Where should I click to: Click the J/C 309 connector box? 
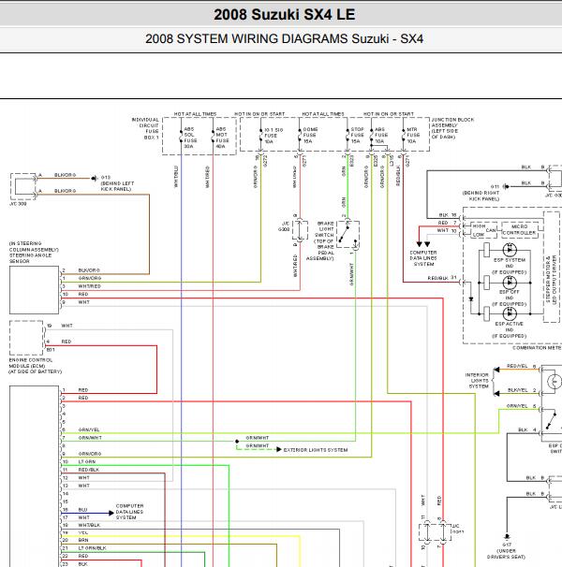pos(23,186)
